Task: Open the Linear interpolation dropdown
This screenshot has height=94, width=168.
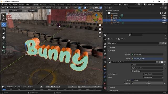Action: click(147, 65)
